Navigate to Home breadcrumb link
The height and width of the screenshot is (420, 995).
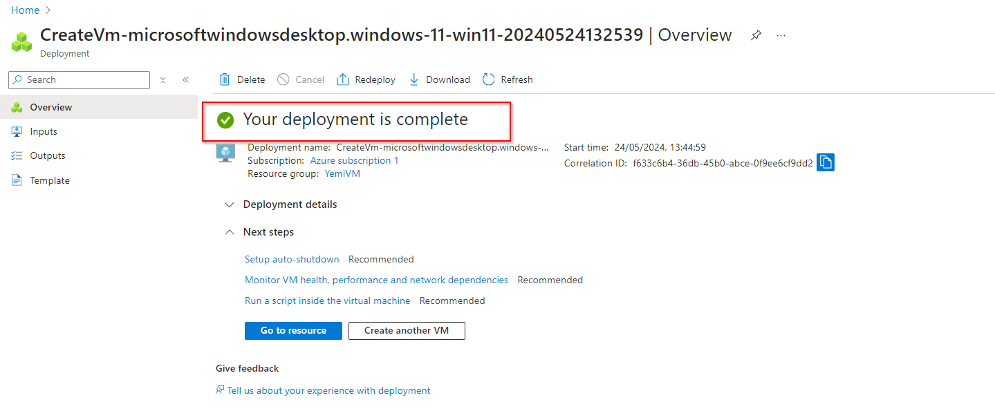pos(25,10)
